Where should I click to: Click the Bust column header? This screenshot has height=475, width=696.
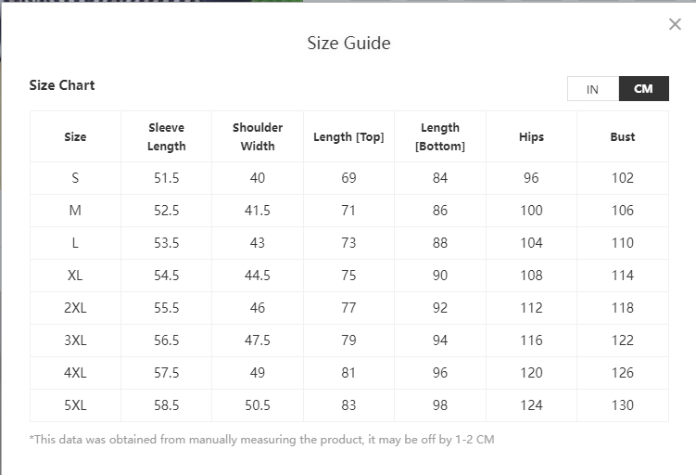tap(623, 137)
